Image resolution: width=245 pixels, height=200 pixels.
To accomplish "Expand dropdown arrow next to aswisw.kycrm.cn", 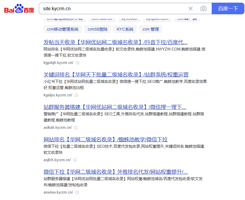I will (x=77, y=193).
